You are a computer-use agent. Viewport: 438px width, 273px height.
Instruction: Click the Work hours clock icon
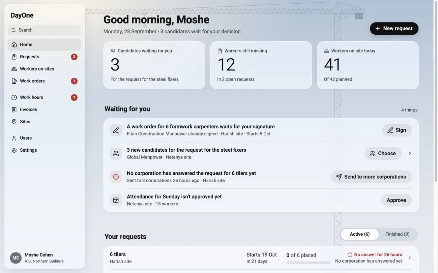14,97
